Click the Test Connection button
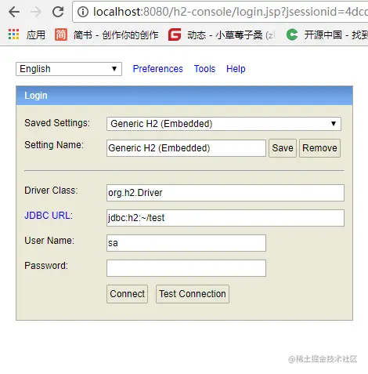This screenshot has width=368, height=374. tap(193, 294)
